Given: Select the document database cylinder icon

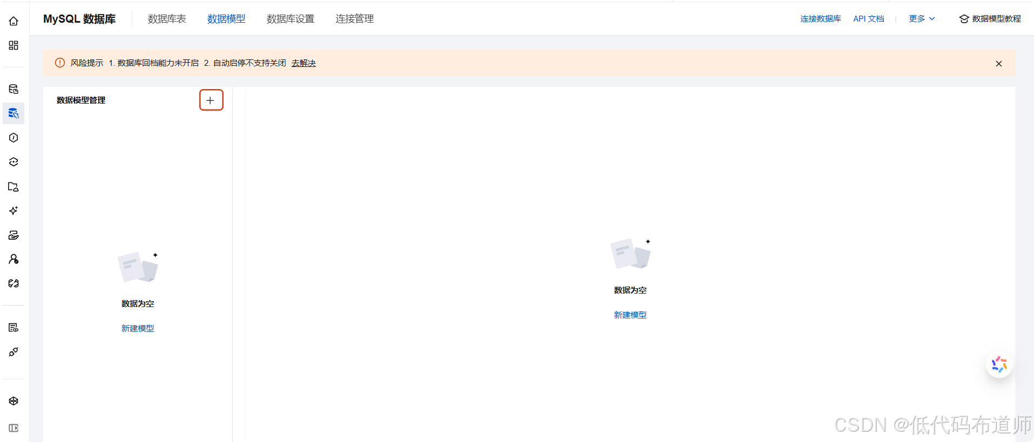Looking at the screenshot, I should [14, 89].
